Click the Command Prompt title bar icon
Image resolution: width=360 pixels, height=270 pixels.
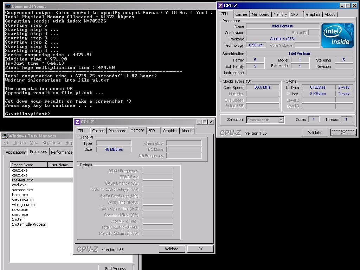pyautogui.click(x=8, y=6)
